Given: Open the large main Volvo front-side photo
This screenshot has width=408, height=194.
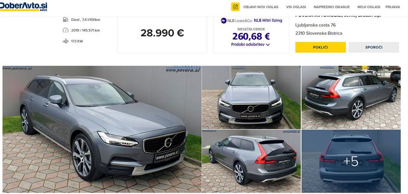Looking at the screenshot, I should 102,129.
